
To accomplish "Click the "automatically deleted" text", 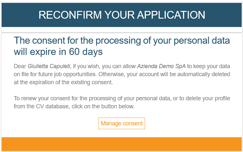I will click(x=204, y=74).
